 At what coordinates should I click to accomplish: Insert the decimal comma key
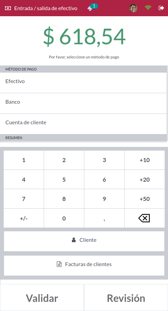pos(104,218)
